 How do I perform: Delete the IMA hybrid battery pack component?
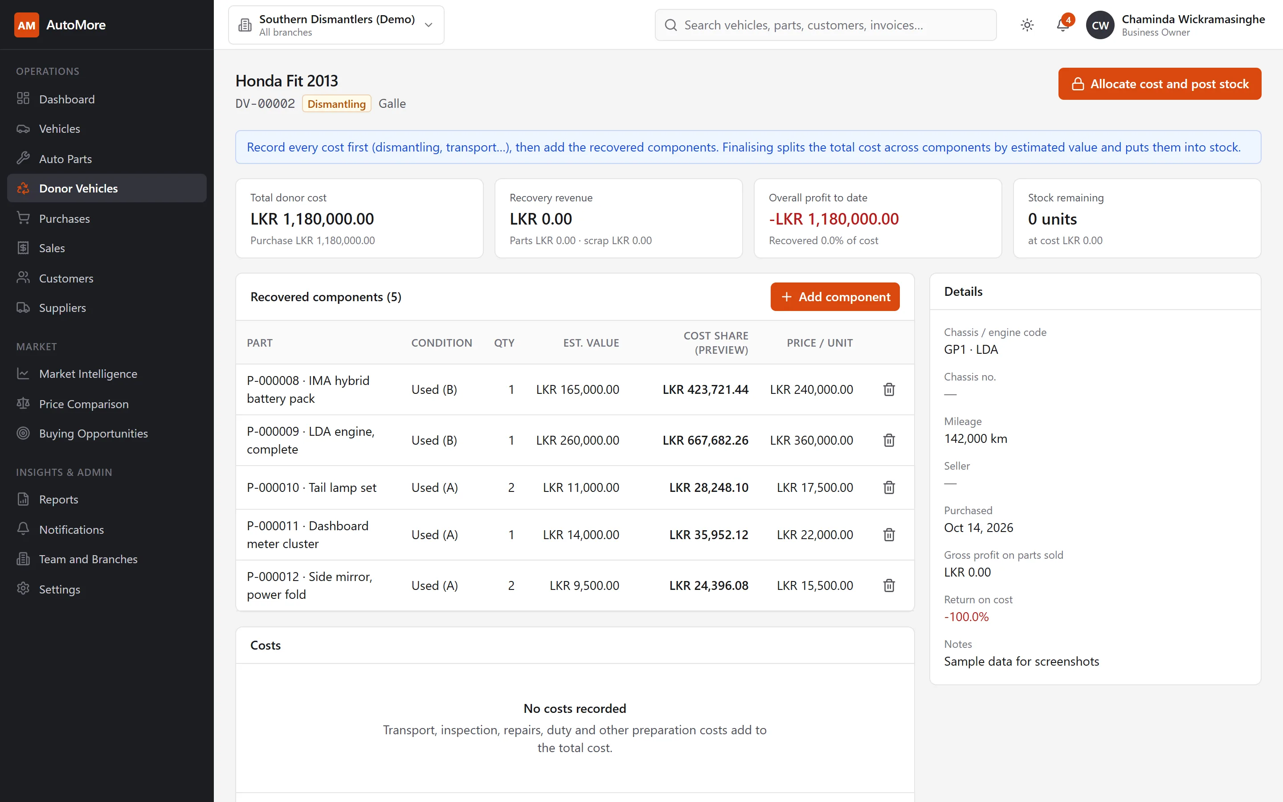pos(889,389)
